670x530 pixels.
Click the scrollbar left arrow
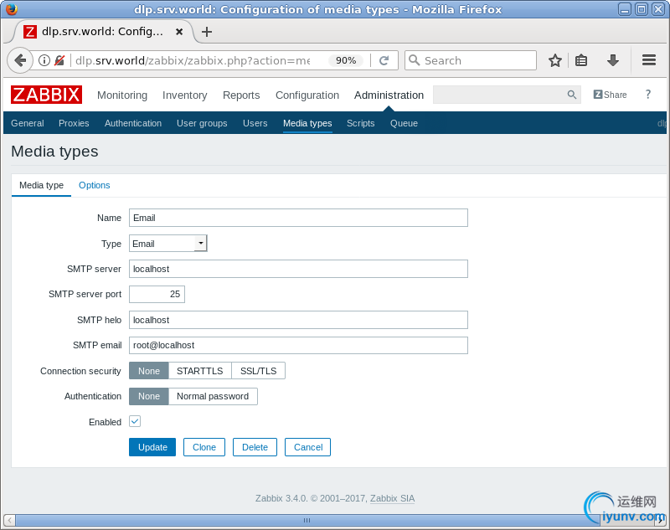[9, 520]
